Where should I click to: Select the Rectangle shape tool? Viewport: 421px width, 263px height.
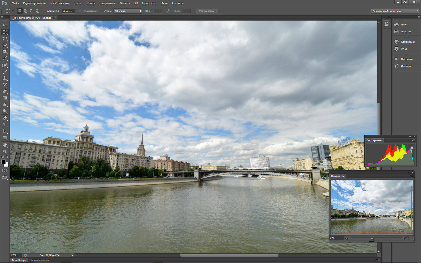tap(5, 138)
